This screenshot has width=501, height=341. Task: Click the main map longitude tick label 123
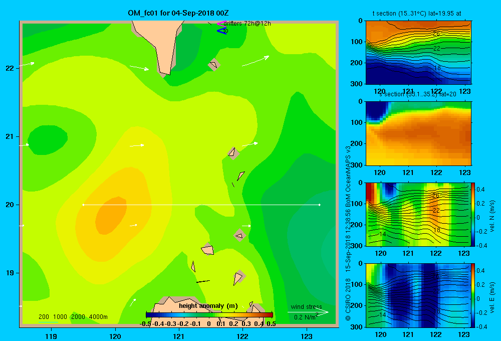(307, 336)
